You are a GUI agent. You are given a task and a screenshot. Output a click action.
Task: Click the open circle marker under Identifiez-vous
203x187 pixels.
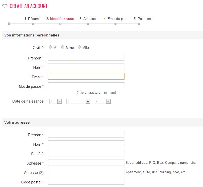click(60, 24)
